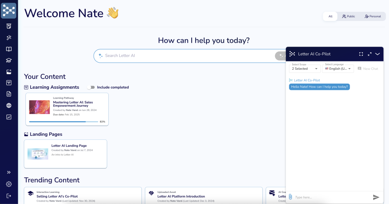Open the globe icon in sidebar
The height and width of the screenshot is (204, 389).
[x=9, y=105]
